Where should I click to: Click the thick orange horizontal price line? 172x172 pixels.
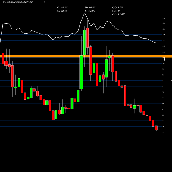coord(86,56)
